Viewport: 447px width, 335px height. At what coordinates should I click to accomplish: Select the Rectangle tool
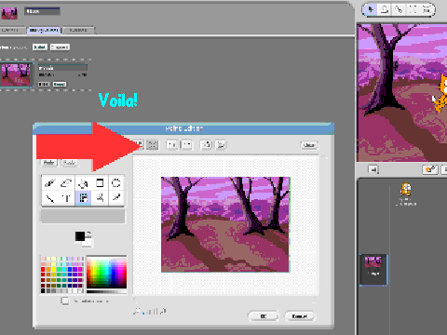(x=100, y=183)
